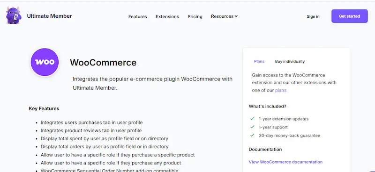
Task: Click the Resources dropdown chevron
Action: [x=236, y=16]
